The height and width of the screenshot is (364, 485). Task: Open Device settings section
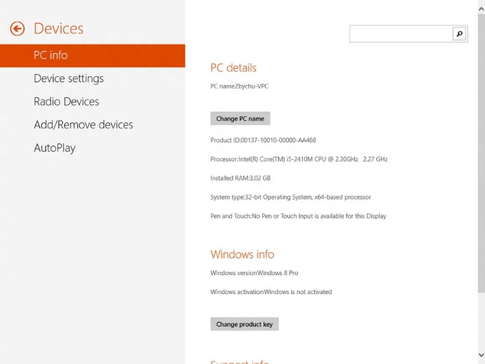(x=69, y=79)
